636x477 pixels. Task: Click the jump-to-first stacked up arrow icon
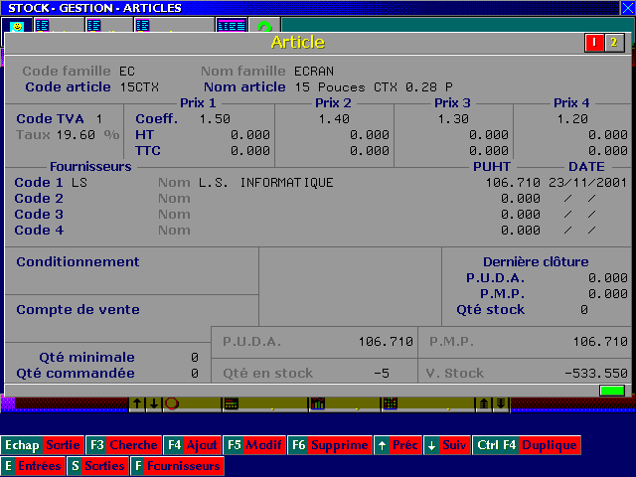coord(484,403)
